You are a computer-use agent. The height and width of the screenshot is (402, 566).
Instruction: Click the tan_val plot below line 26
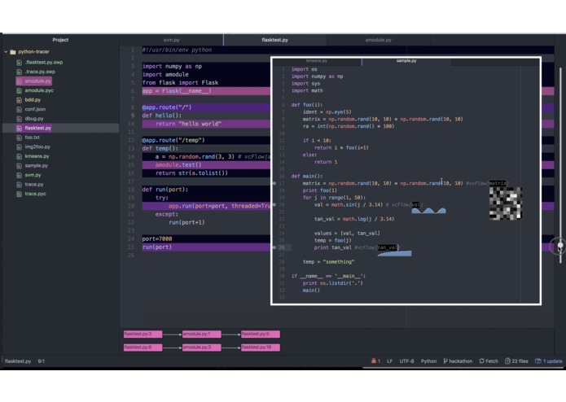coord(394,254)
